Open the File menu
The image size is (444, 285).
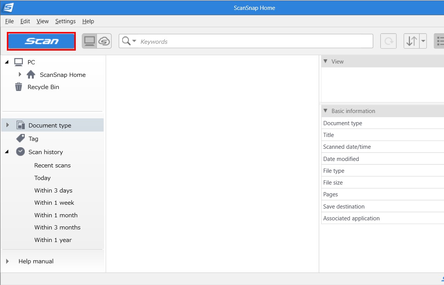[10, 21]
